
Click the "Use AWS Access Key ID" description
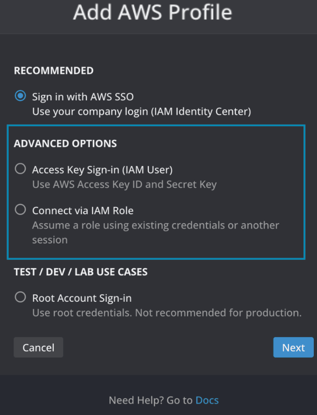124,185
